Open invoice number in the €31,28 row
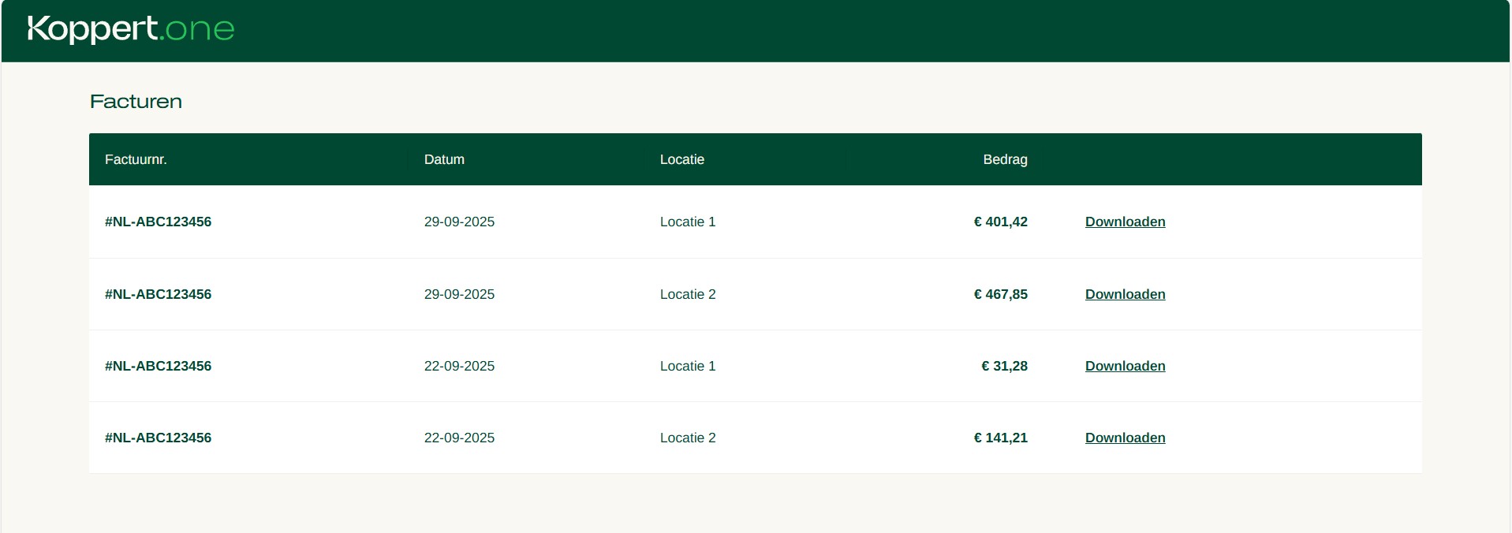This screenshot has width=1512, height=533. pyautogui.click(x=158, y=366)
